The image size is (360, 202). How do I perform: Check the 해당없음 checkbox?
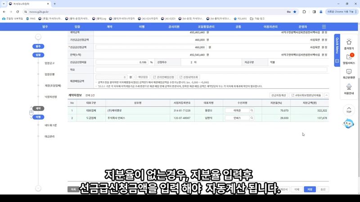[x=136, y=77]
